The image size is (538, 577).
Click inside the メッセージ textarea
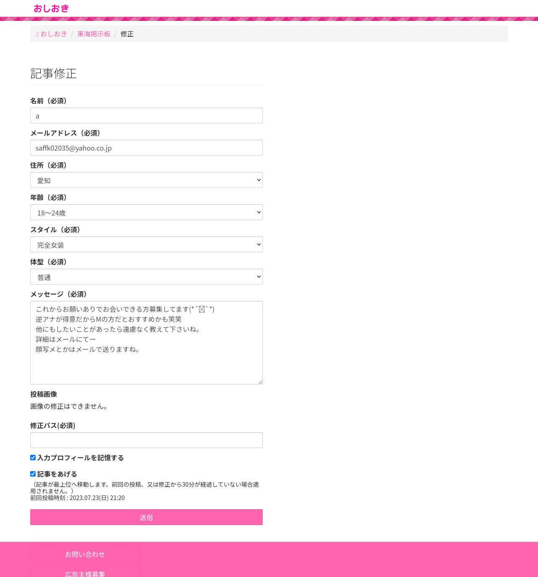click(x=146, y=343)
